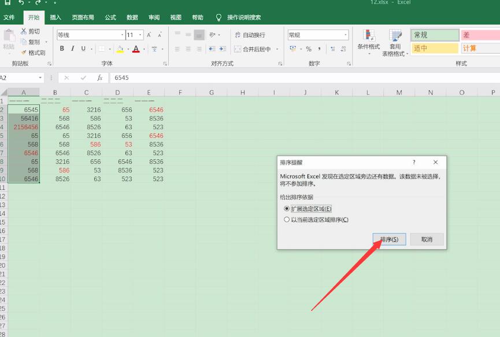Expand the fill color dropdown arrow
Screen dimensions: 500x337
click(128, 49)
